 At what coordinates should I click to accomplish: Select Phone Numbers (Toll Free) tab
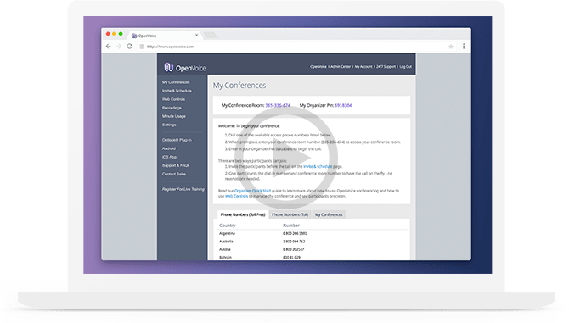pyautogui.click(x=243, y=214)
